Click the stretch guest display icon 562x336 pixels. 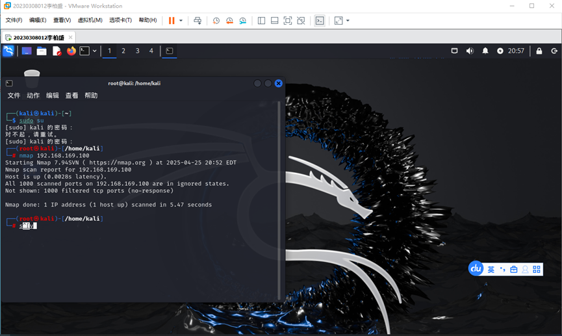pos(338,20)
